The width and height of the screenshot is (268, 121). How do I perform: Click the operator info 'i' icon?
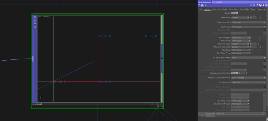click(x=205, y=5)
